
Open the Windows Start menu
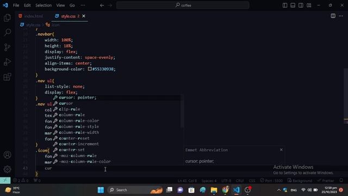101,190
